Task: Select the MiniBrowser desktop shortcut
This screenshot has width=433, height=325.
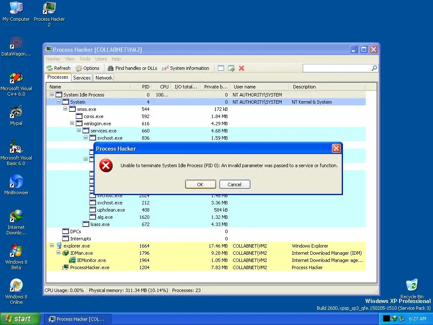Action: pos(16,185)
